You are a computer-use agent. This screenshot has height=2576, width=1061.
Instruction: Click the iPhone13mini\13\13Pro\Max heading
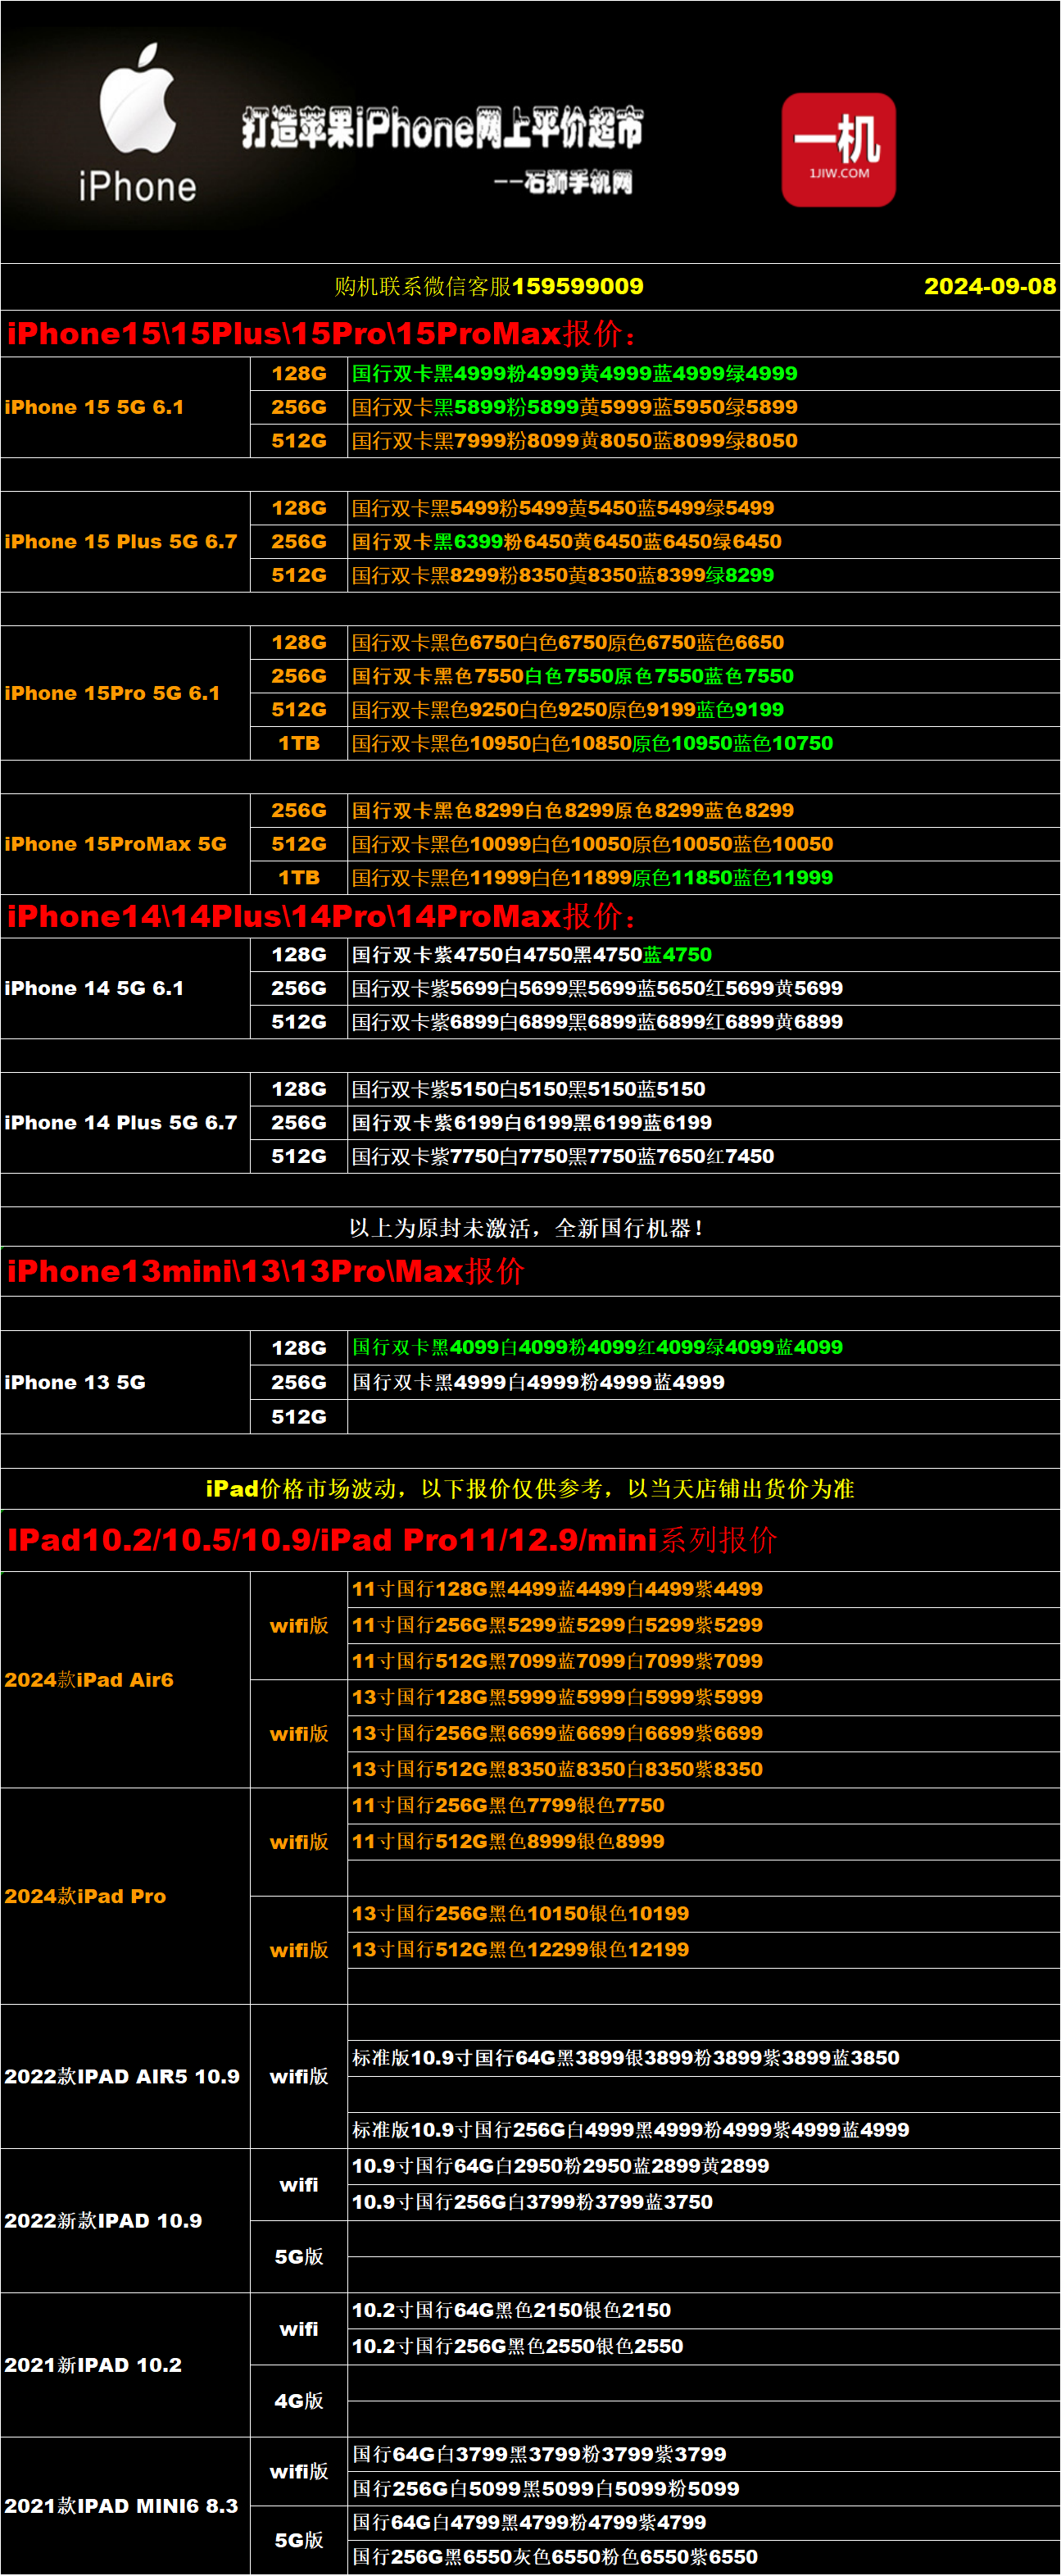(266, 1271)
